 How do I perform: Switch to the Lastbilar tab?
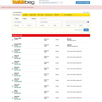pyautogui.click(x=25, y=15)
